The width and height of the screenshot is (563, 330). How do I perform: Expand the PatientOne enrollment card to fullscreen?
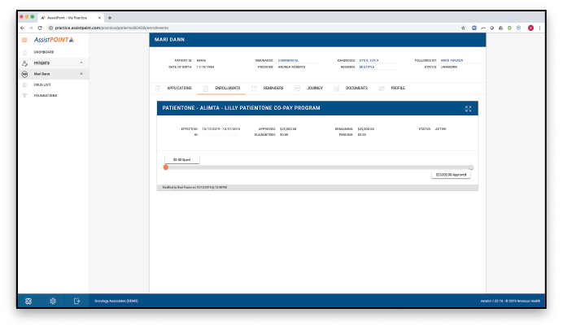click(468, 108)
